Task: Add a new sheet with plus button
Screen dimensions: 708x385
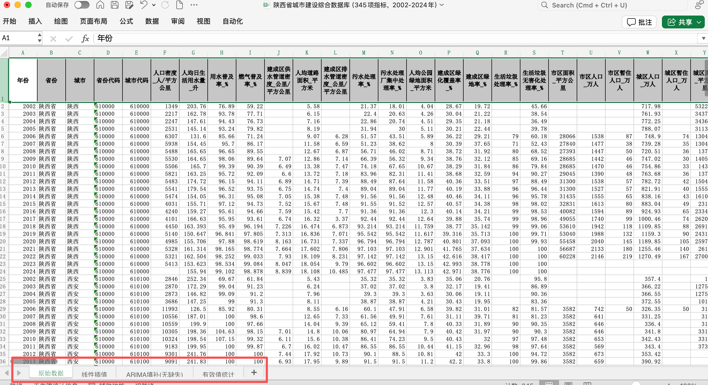Action: [x=254, y=373]
